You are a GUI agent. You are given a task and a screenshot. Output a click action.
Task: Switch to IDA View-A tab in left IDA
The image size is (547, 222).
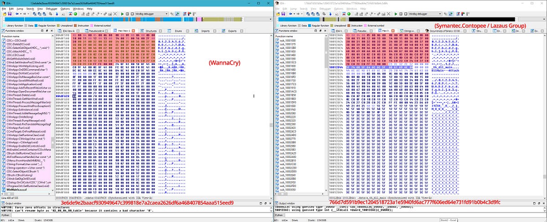point(68,31)
